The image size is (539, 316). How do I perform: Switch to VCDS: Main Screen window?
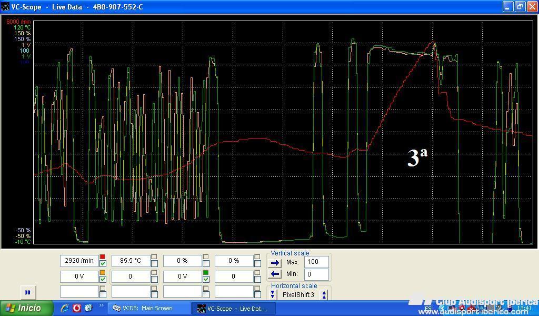[148, 309]
